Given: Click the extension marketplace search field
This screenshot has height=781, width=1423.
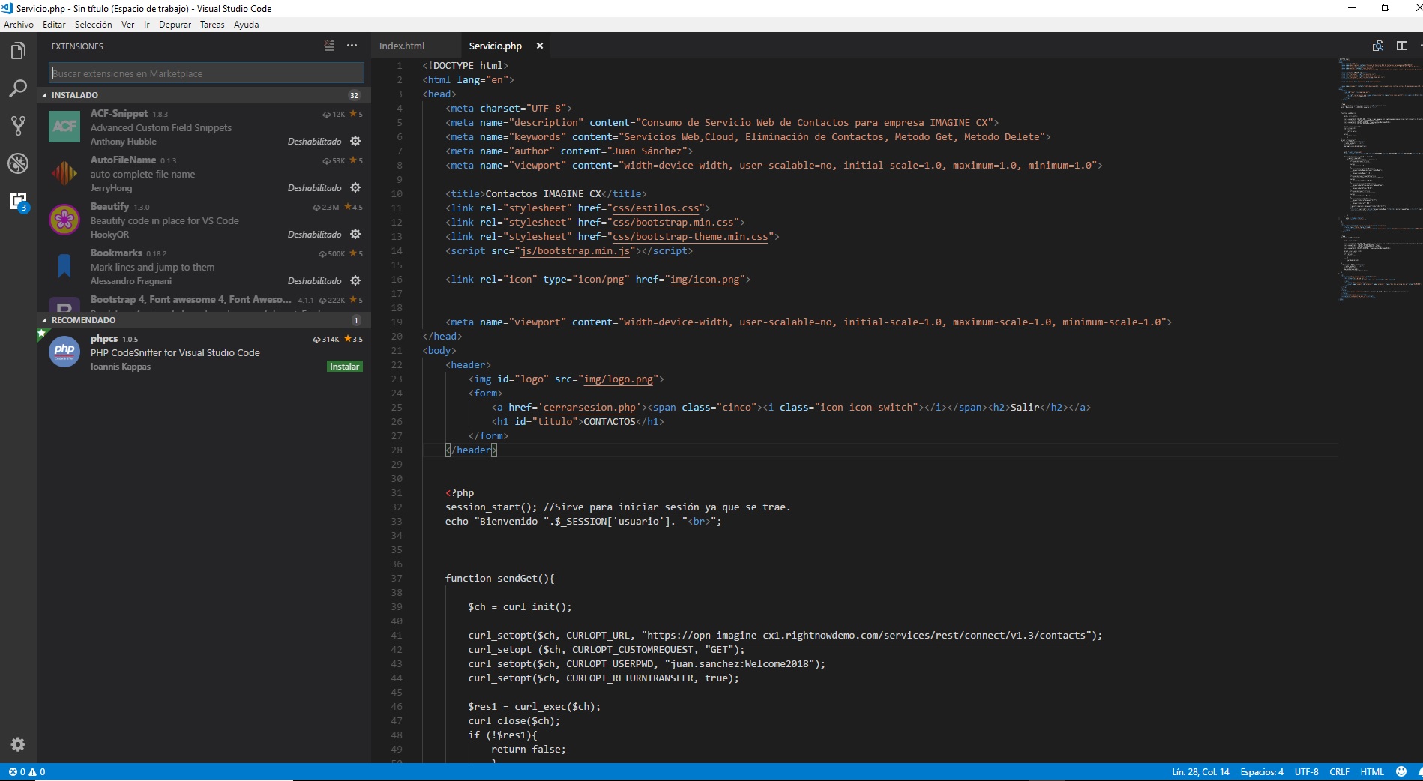Looking at the screenshot, I should click(x=206, y=73).
